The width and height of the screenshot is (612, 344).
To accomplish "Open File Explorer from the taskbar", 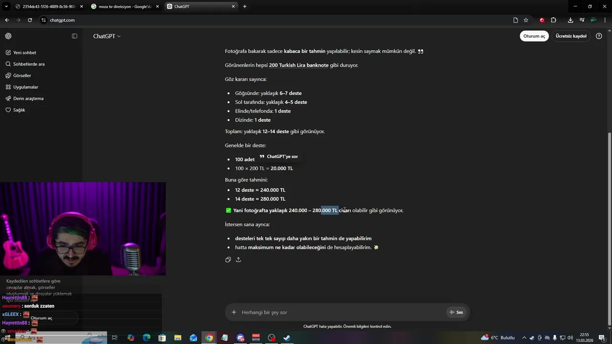I will click(x=177, y=338).
